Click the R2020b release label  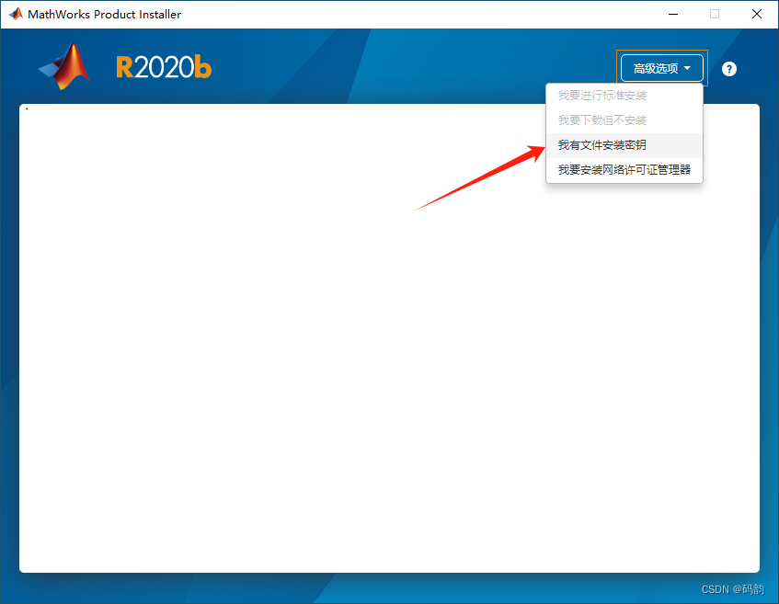point(164,67)
